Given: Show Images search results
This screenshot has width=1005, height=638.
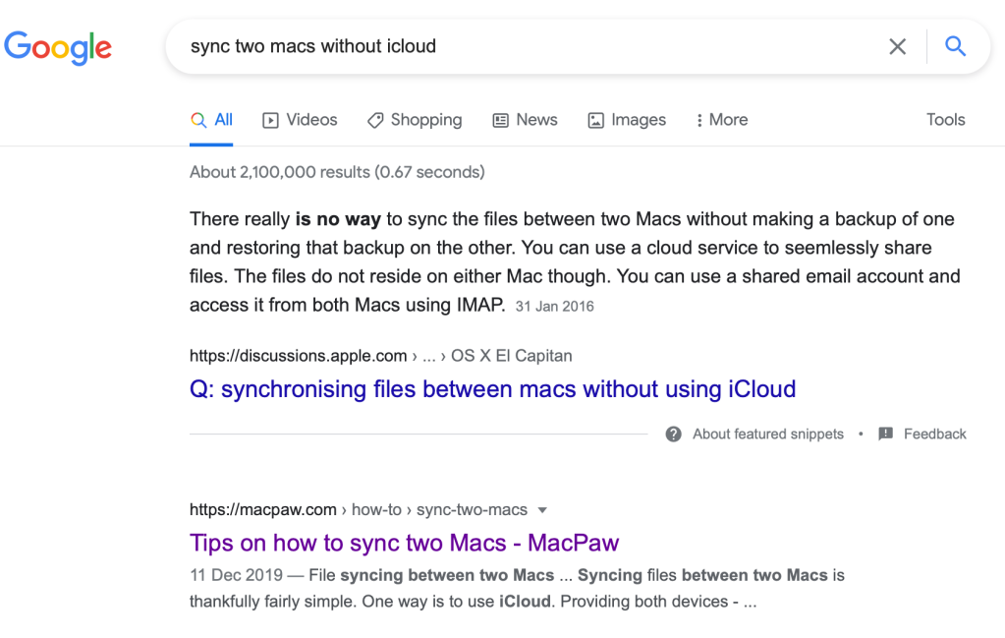Looking at the screenshot, I should 627,120.
